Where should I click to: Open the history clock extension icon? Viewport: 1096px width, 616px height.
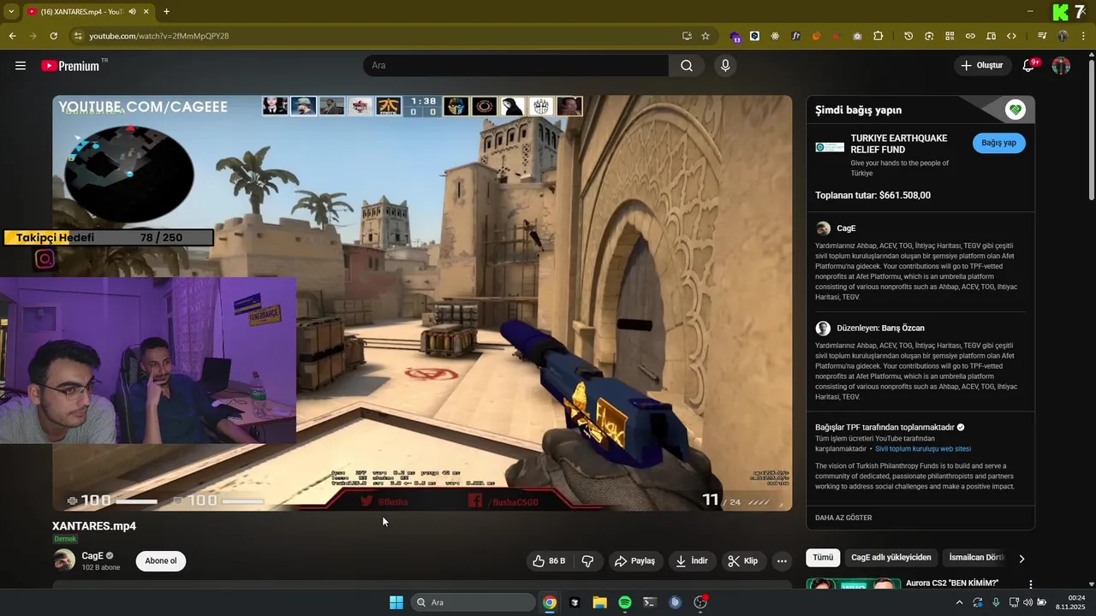[x=908, y=36]
